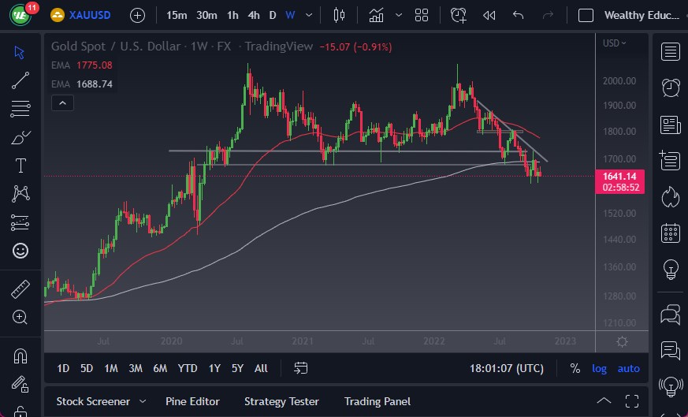
Task: Select the trend line drawing tool
Action: point(20,80)
